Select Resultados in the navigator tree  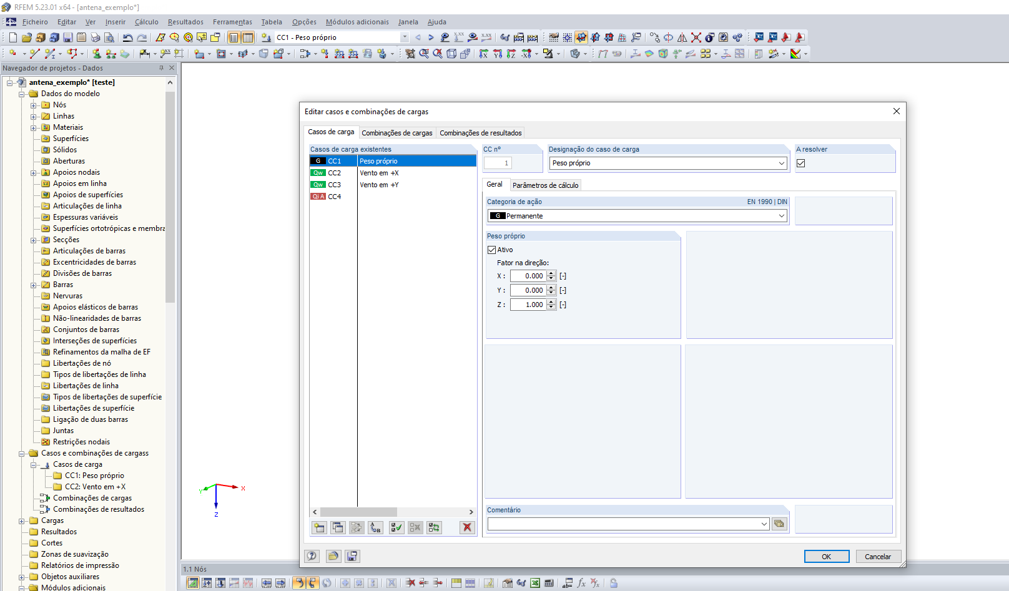59,532
